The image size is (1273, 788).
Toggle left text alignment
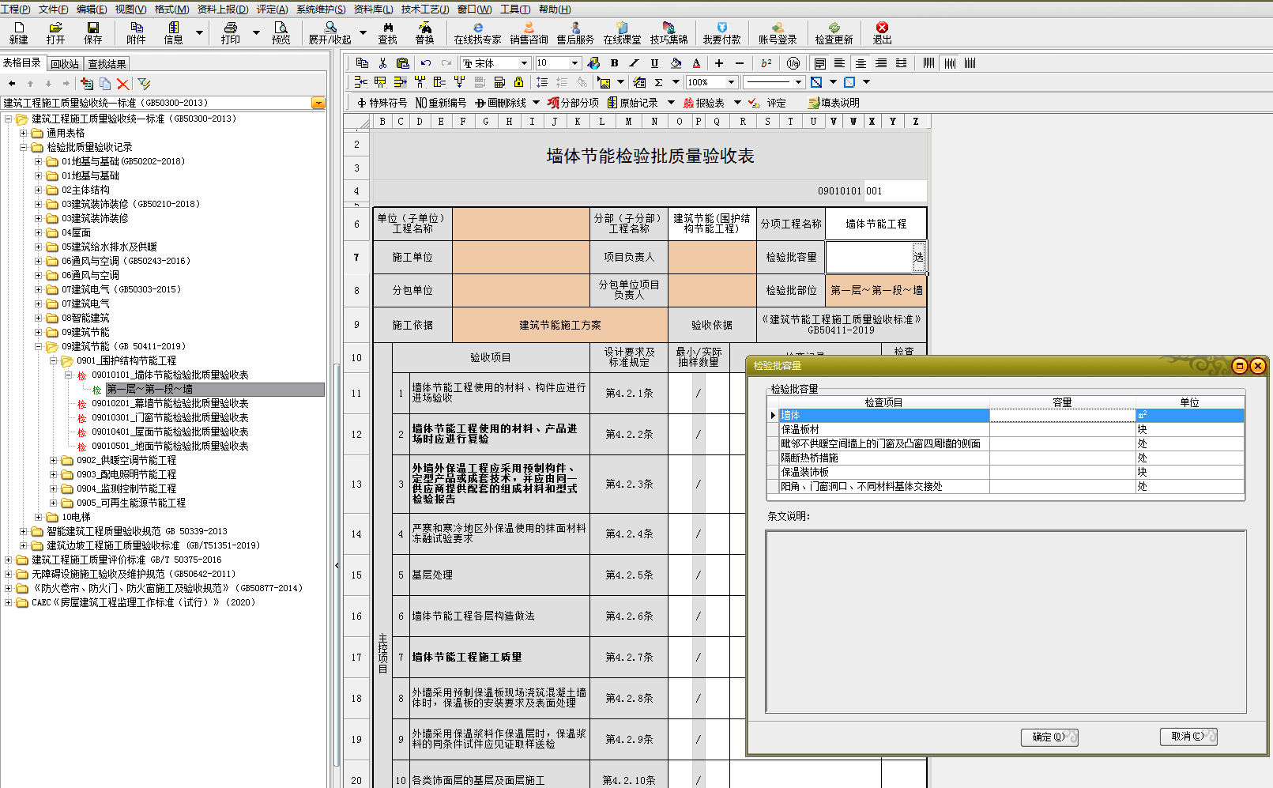coord(839,63)
